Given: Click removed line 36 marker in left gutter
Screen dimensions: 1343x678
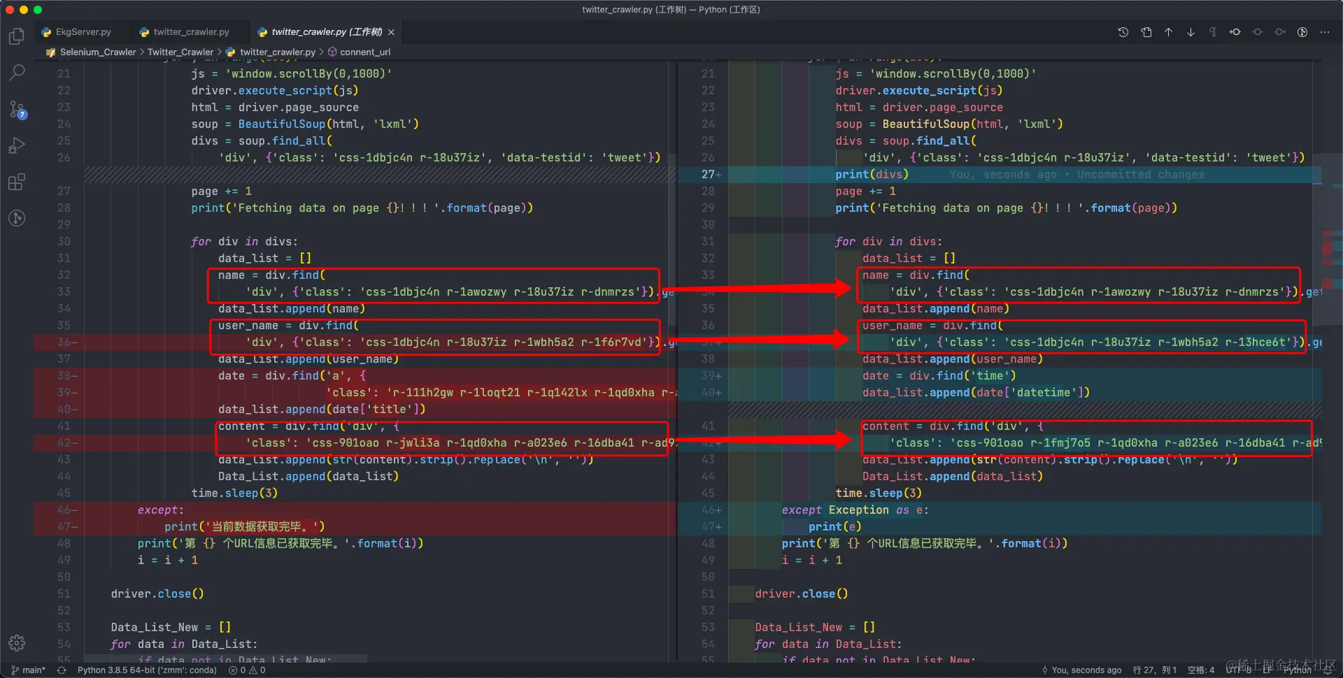Looking at the screenshot, I should tap(67, 342).
